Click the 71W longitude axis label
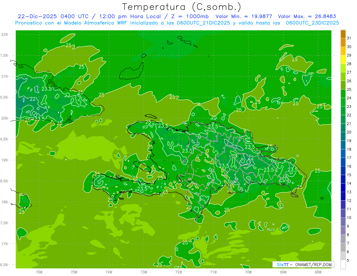Viewport: 357px width, 276px height. [x=213, y=272]
